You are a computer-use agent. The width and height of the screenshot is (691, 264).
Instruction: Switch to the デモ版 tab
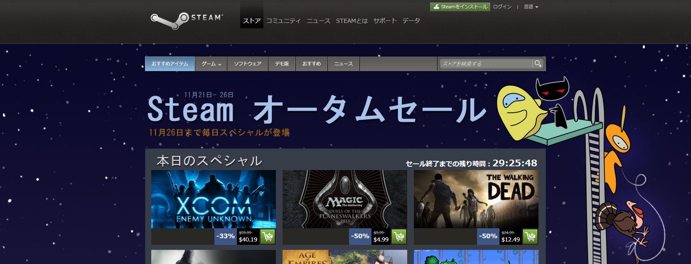point(282,64)
